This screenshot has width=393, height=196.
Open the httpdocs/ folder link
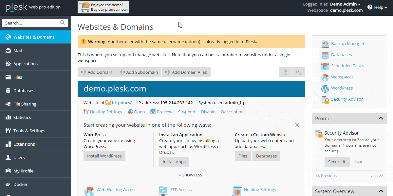pos(122,103)
